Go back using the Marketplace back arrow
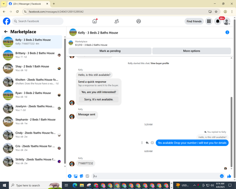236x189 pixels. point(6,32)
